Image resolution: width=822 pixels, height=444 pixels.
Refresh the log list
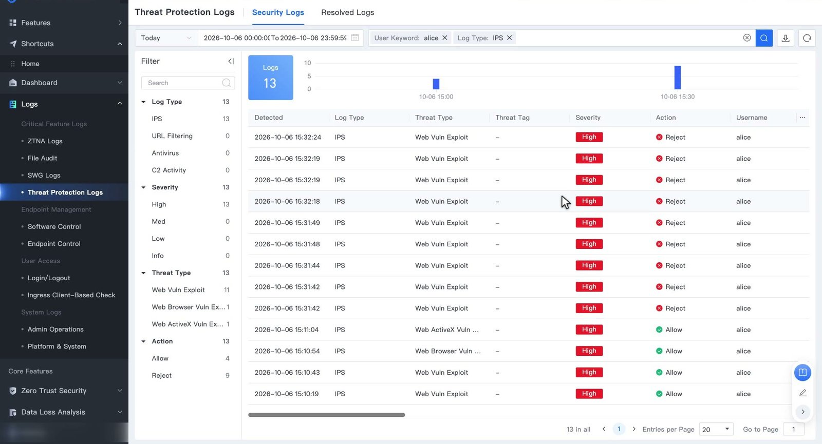807,38
